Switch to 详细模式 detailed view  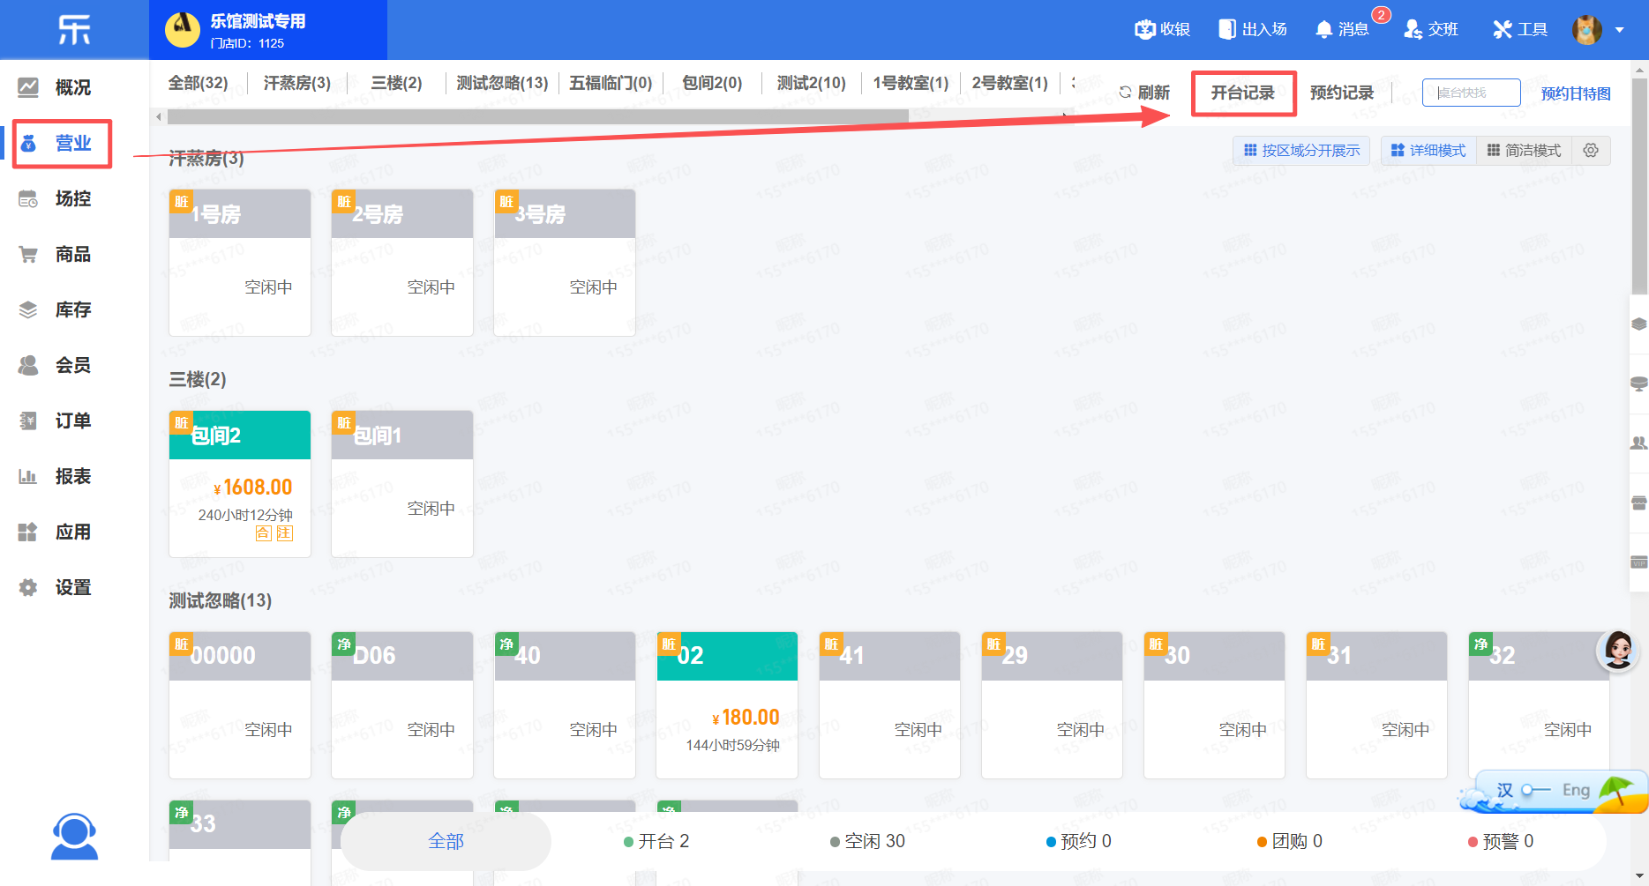pyautogui.click(x=1428, y=150)
